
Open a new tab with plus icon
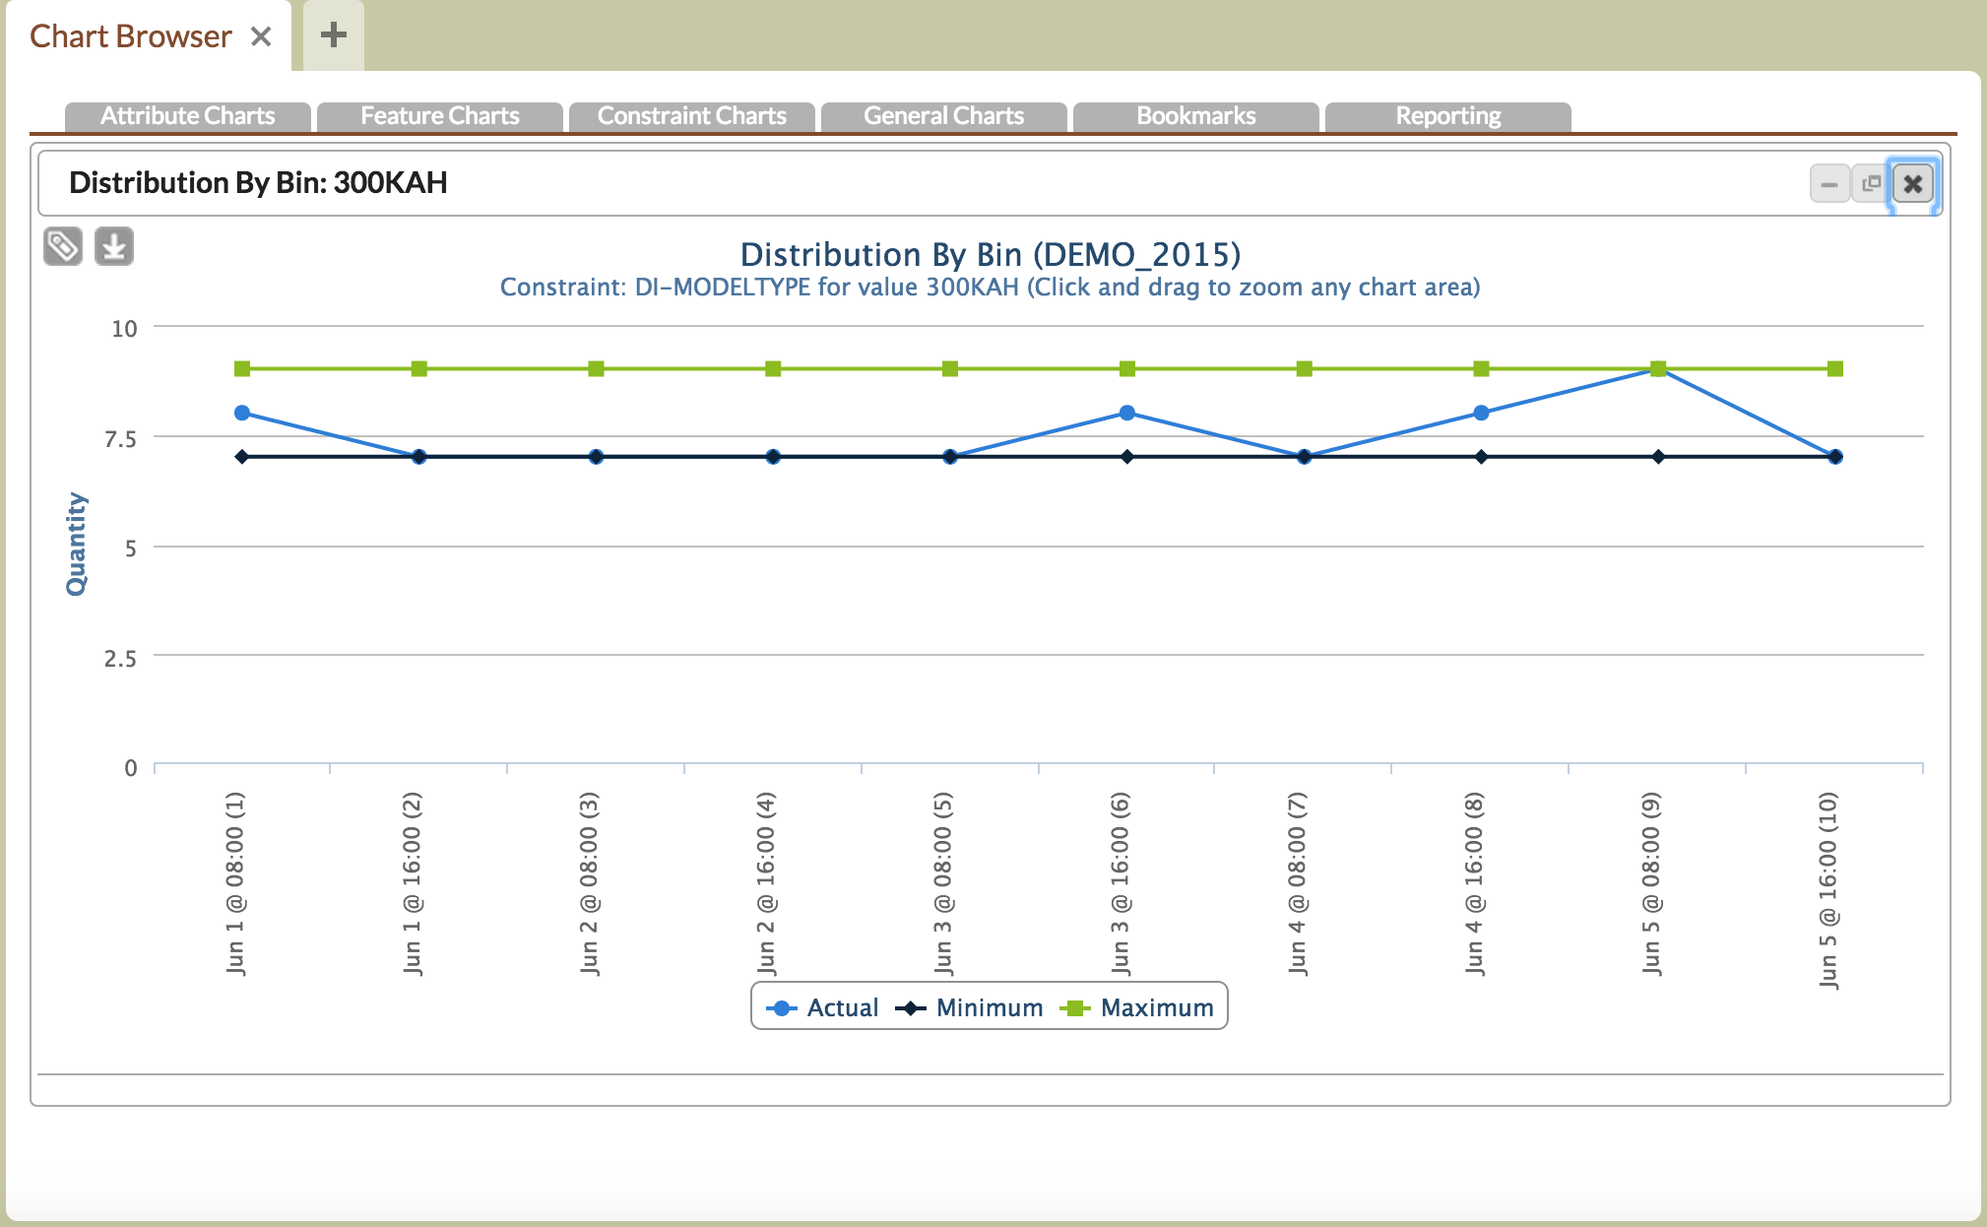point(334,35)
